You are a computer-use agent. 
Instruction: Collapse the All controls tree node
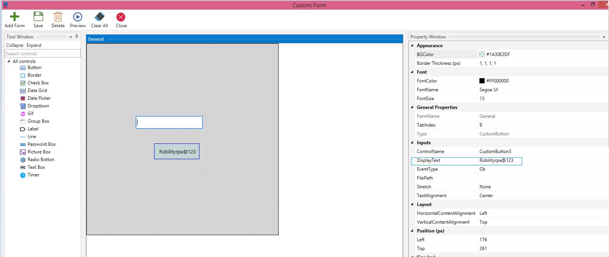tap(9, 61)
